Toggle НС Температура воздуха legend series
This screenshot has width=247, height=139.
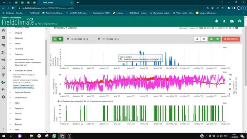(70, 101)
